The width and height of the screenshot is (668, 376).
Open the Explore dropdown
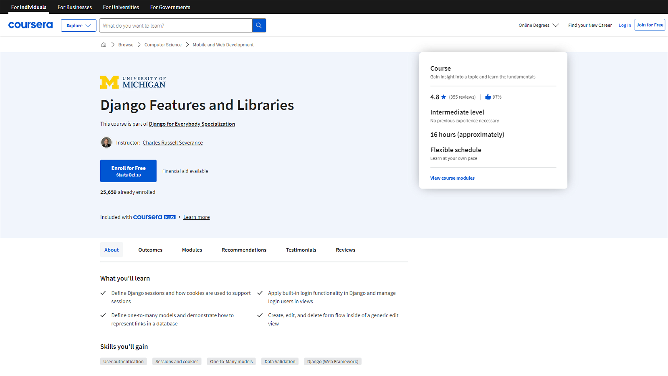[78, 25]
